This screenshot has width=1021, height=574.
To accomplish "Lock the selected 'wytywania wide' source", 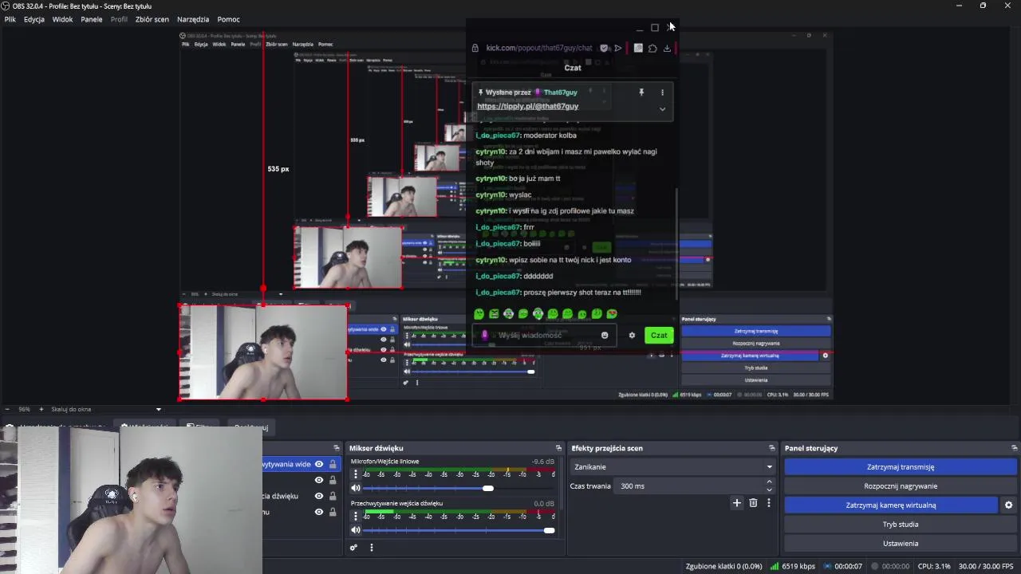I will tap(333, 464).
